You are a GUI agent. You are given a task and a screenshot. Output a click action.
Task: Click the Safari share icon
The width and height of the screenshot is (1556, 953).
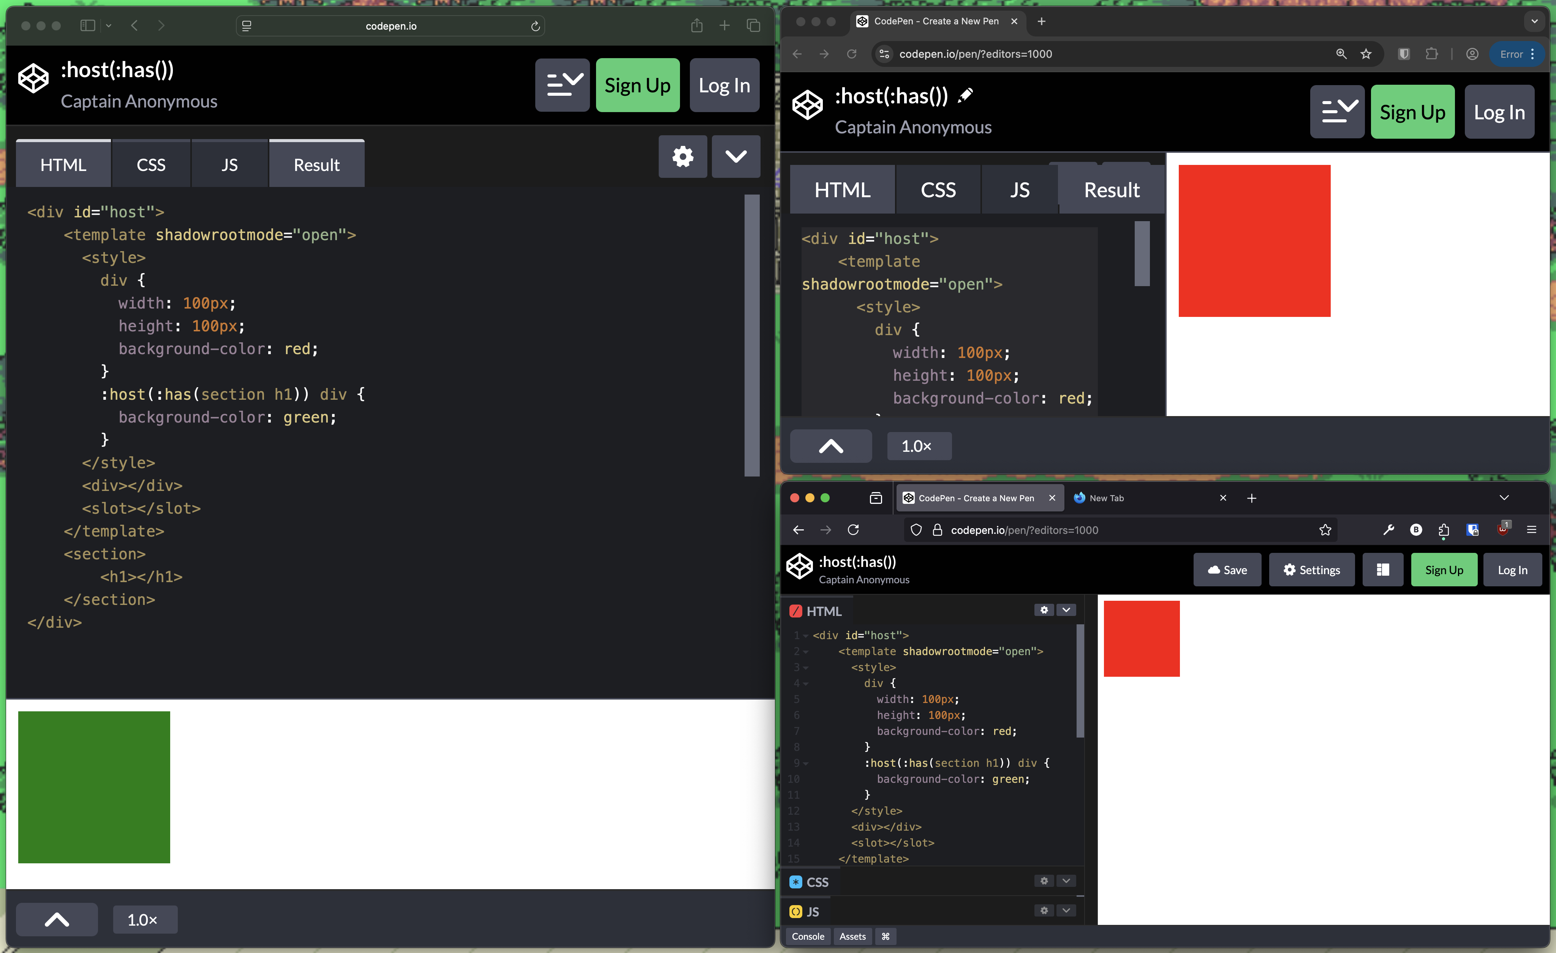(697, 26)
